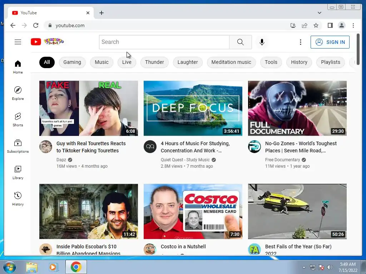The width and height of the screenshot is (366, 274).
Task: Bookmark this page with star icon
Action: click(x=316, y=25)
